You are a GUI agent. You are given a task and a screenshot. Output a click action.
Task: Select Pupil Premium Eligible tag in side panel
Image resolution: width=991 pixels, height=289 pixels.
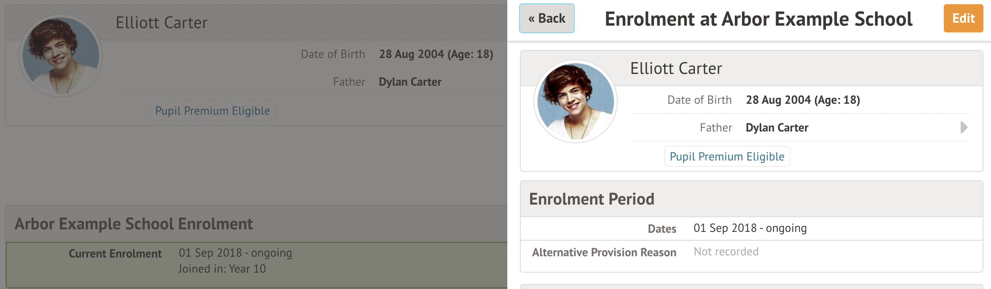click(727, 157)
